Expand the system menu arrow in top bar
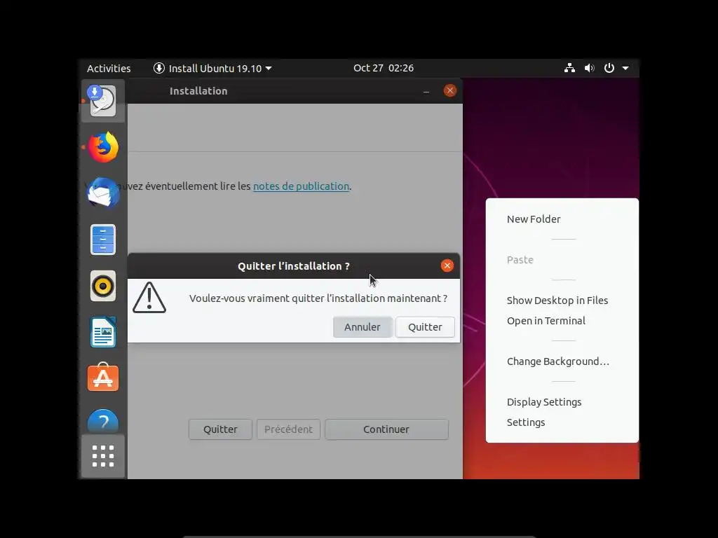718x538 pixels. coord(625,68)
